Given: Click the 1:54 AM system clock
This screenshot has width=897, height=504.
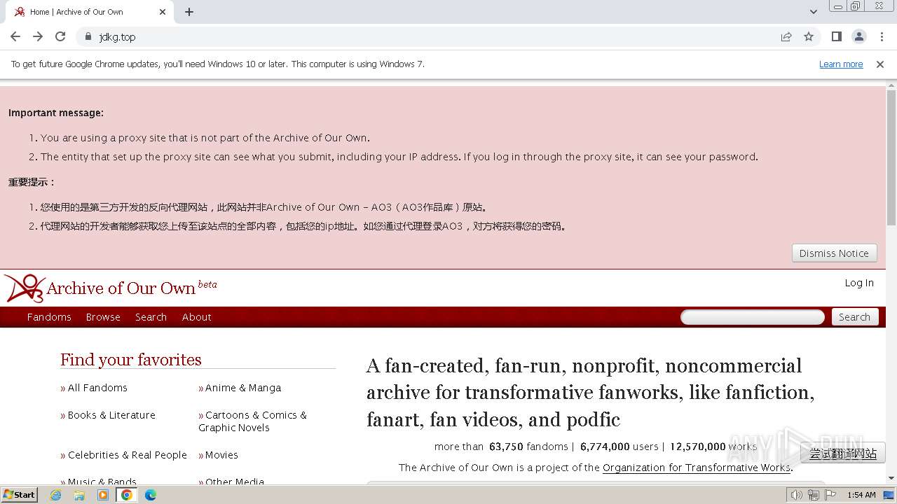Looking at the screenshot, I should click(861, 495).
